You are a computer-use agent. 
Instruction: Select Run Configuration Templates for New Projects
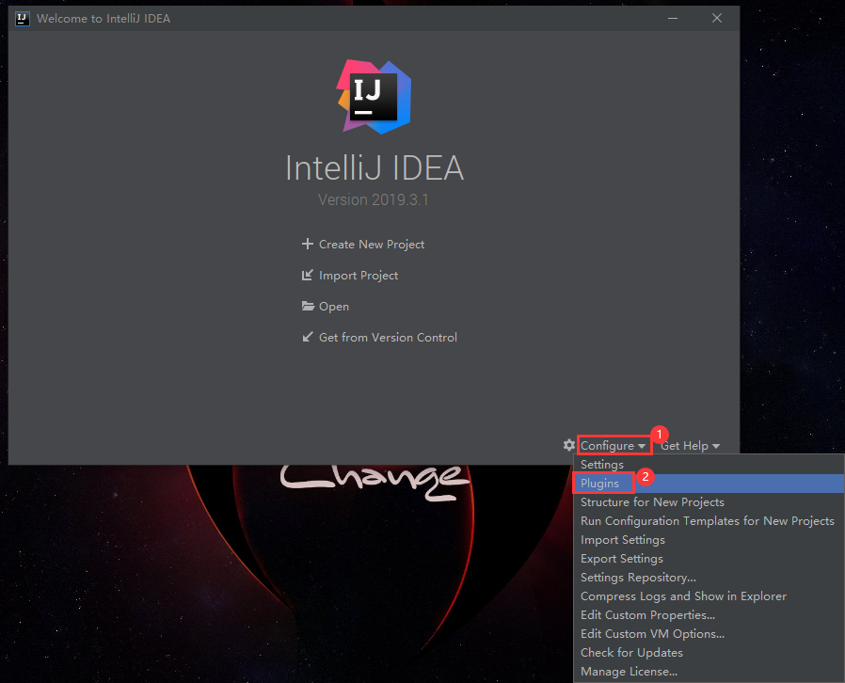coord(709,521)
